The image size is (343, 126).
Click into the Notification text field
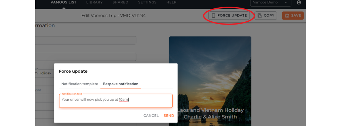(116, 101)
